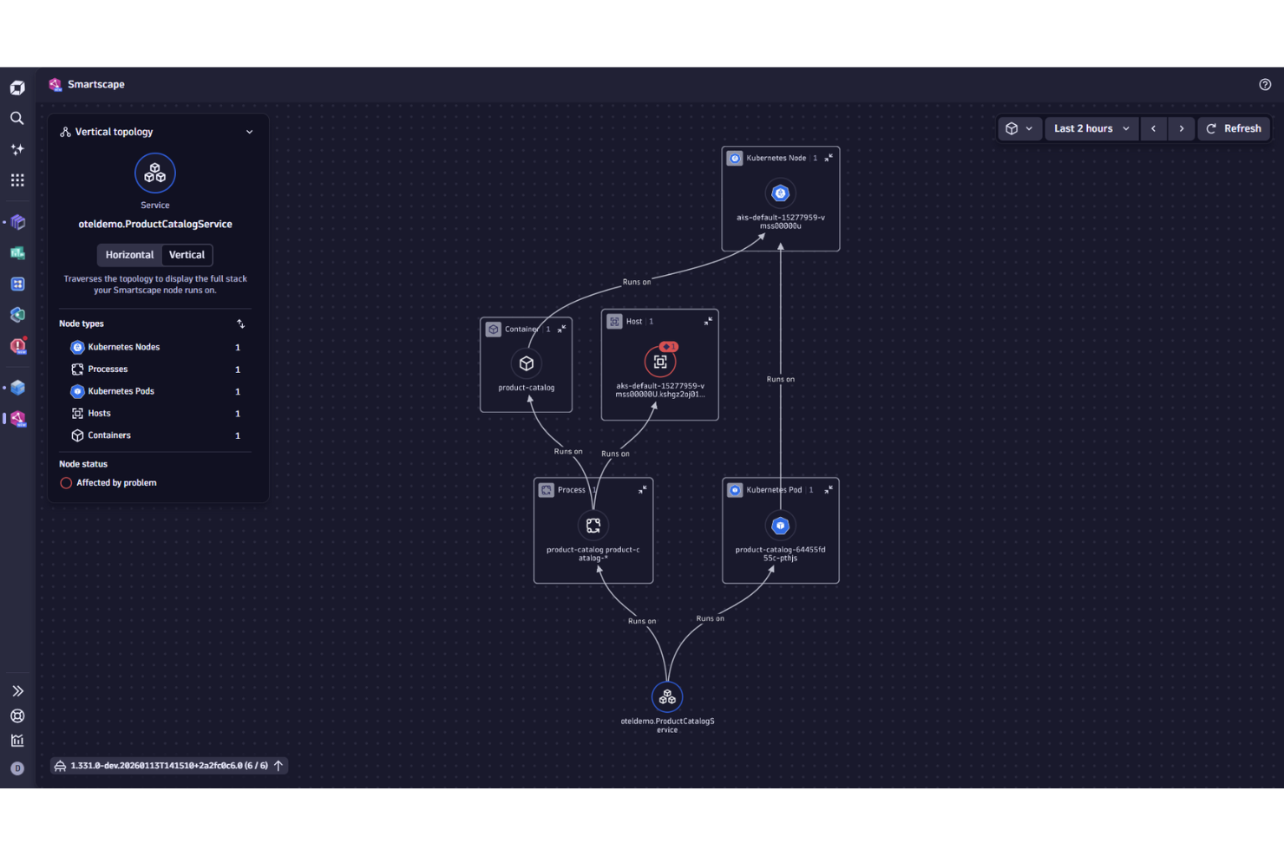This screenshot has height=856, width=1284.
Task: Select the Problems alert icon in sidebar
Action: coord(17,346)
